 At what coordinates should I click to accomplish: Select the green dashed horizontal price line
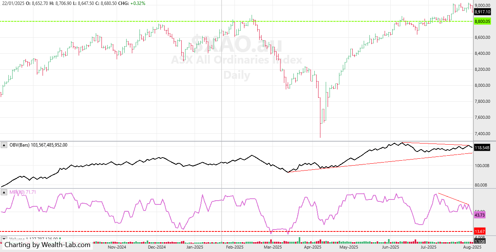point(236,21)
